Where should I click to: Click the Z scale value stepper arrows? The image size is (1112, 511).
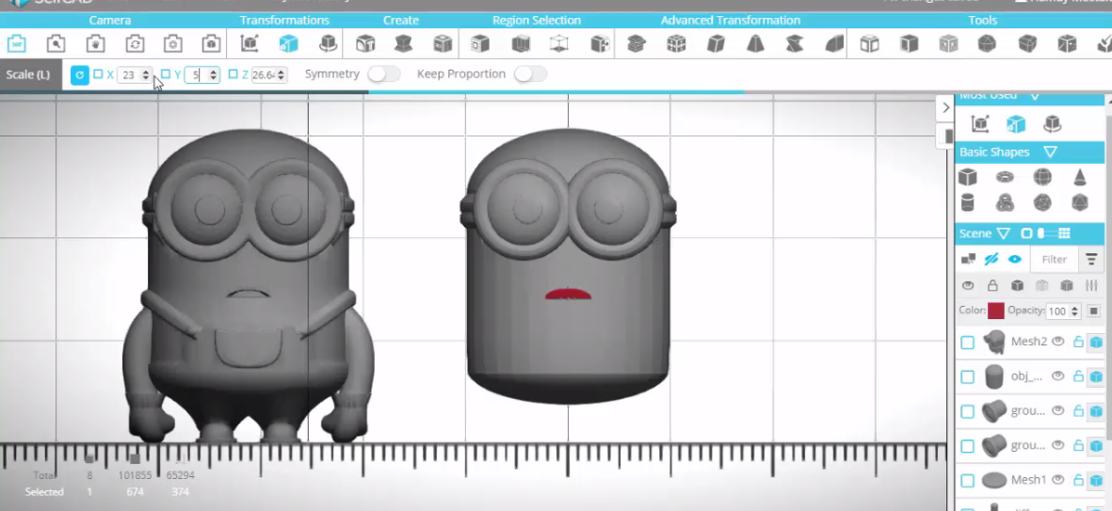[x=281, y=74]
